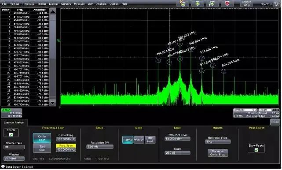Open Trigger Setup from the toolbar
The image size is (282, 170).
[246, 4]
